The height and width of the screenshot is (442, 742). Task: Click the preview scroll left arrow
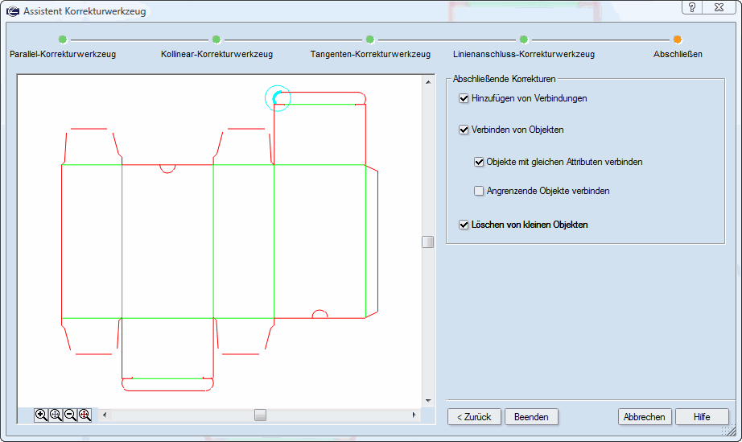[x=105, y=415]
